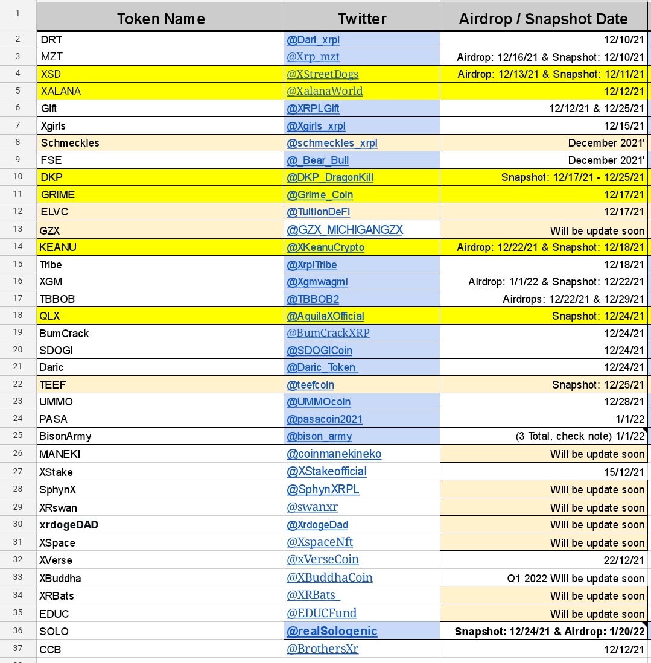This screenshot has width=651, height=663.
Task: Click the XSD token name cell
Action: click(160, 74)
